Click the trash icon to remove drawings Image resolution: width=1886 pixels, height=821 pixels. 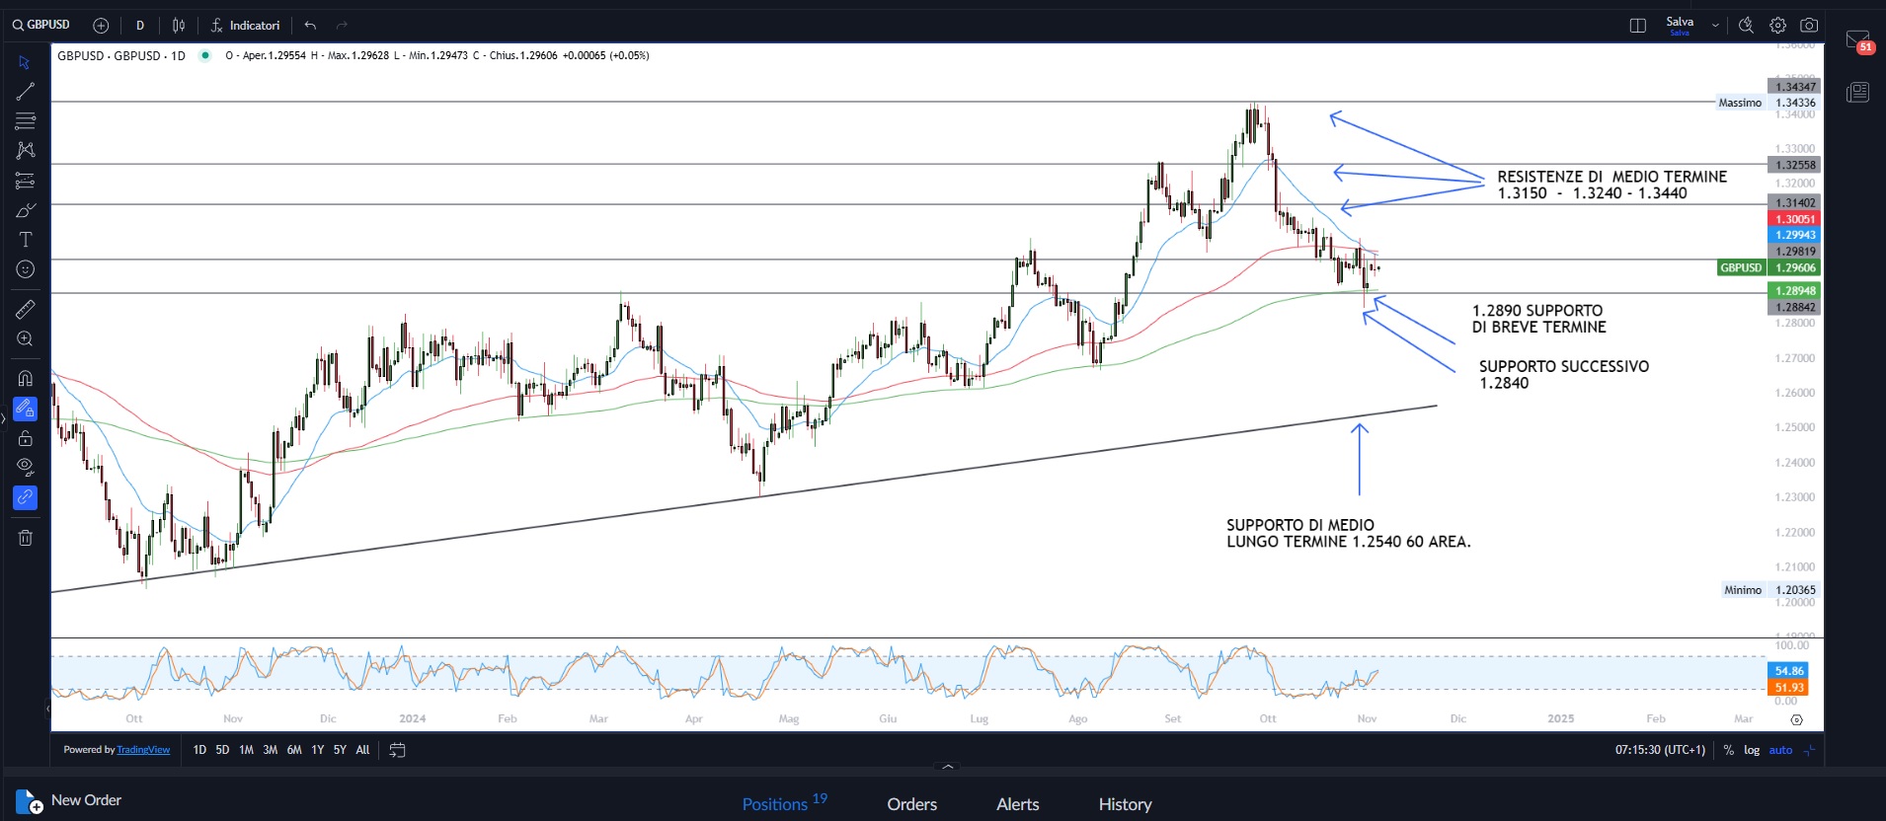[26, 538]
